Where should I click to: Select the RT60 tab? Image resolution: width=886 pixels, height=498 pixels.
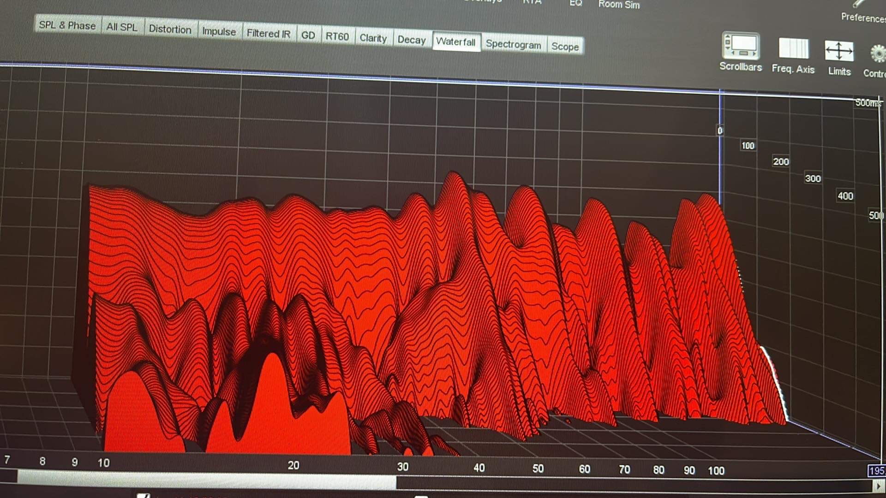pyautogui.click(x=337, y=36)
